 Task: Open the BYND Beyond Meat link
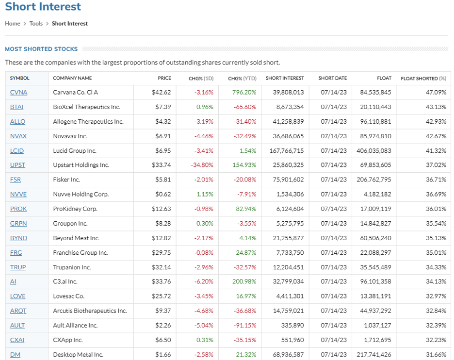18,238
